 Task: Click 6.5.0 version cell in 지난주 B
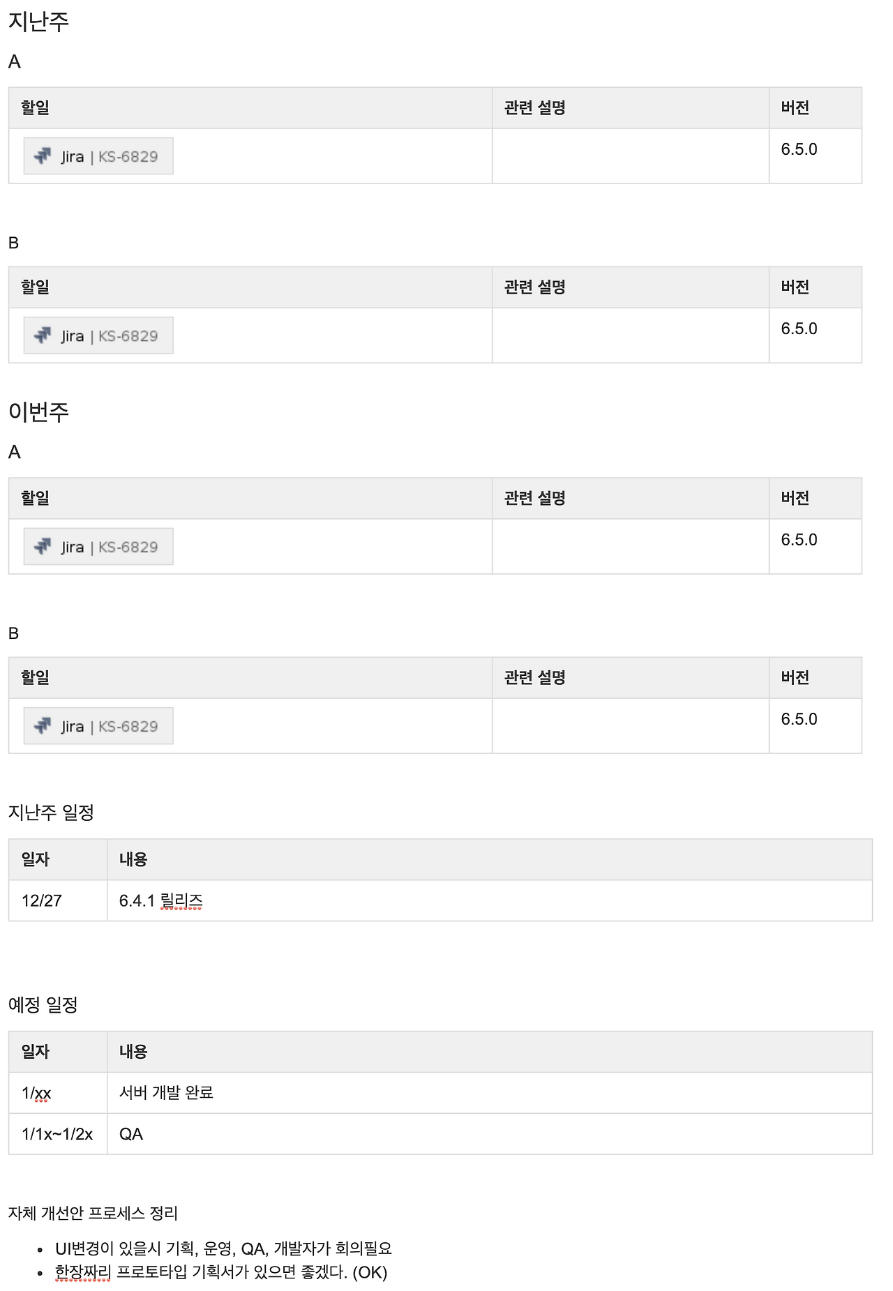tap(815, 335)
